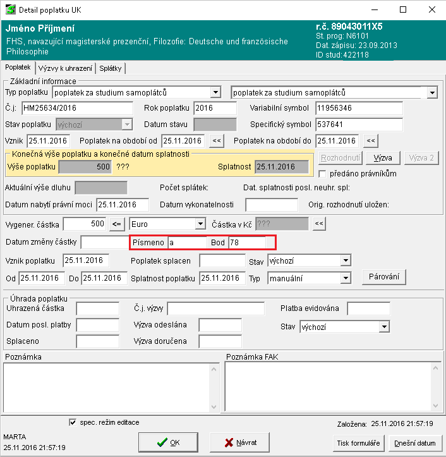The image size is (446, 457).
Task: Switch to the Splátky tab
Action: coord(111,68)
